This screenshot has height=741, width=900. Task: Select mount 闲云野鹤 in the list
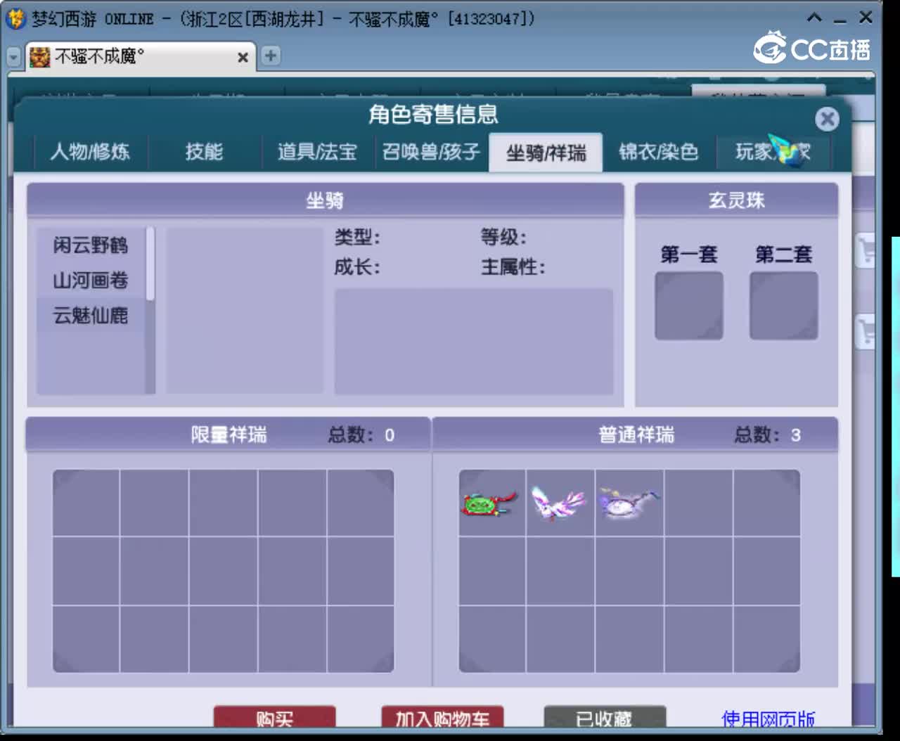[91, 245]
